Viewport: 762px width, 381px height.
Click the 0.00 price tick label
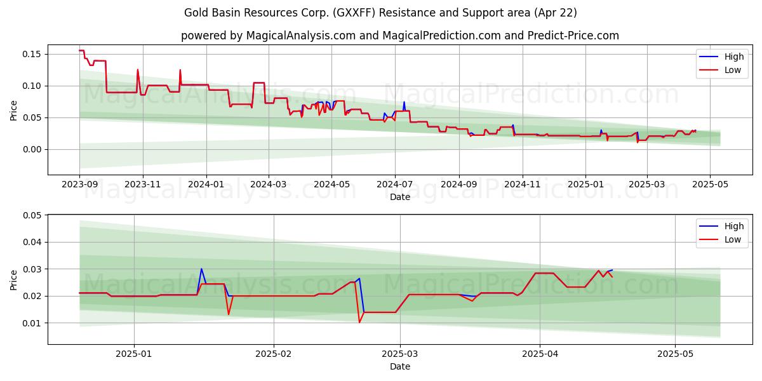point(32,150)
